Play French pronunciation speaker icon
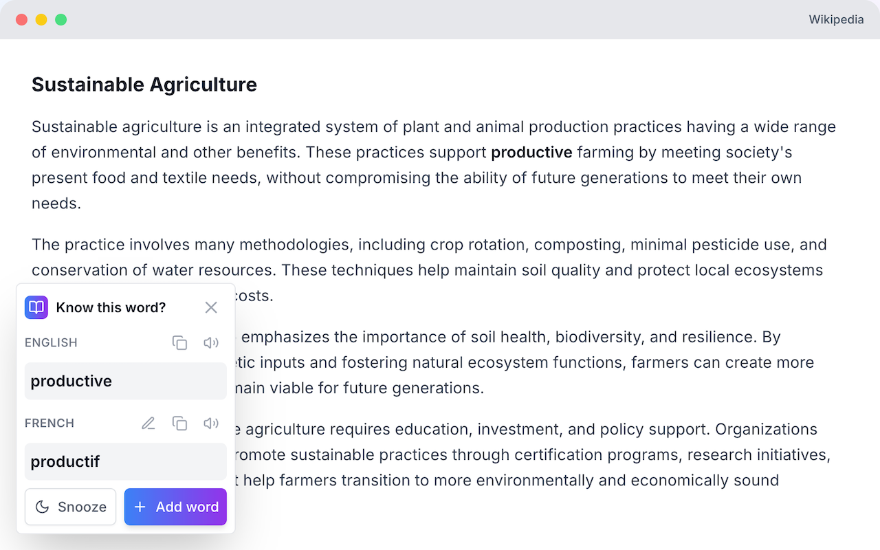The width and height of the screenshot is (880, 550). 211,423
